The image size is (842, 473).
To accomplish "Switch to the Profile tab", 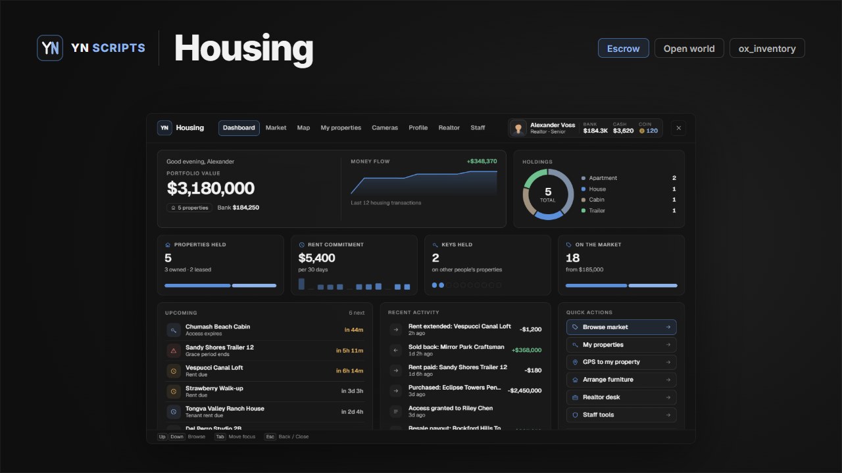I will coord(418,128).
